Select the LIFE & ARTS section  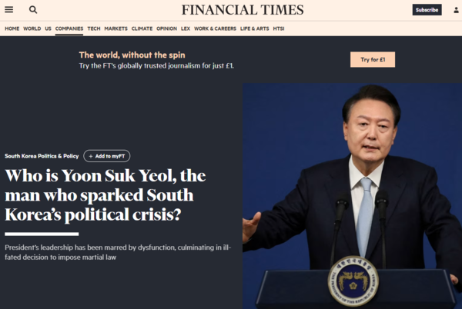pos(255,28)
